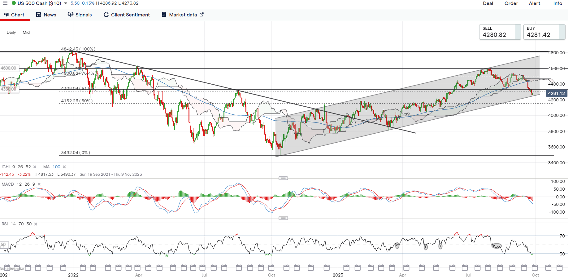Screen dimensions: 568x279
Task: Click the MA period value 100
Action: point(56,167)
